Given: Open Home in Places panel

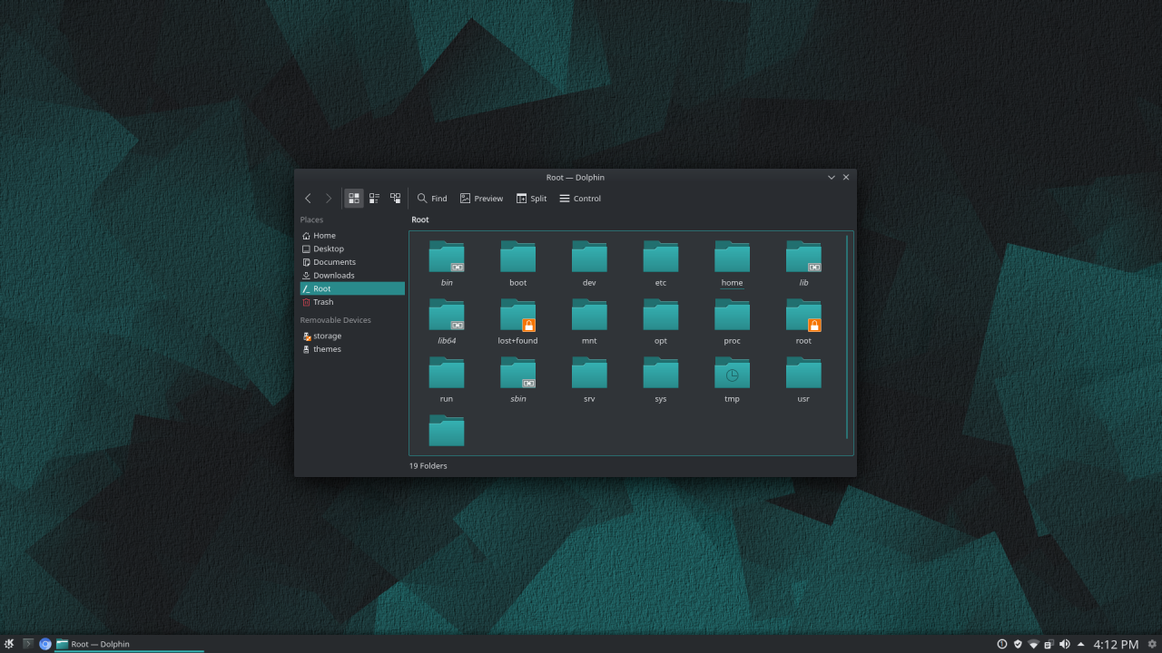Looking at the screenshot, I should coord(352,236).
